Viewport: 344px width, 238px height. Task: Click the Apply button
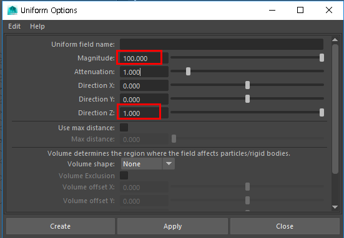173,226
